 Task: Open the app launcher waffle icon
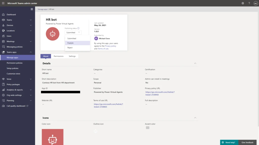(x=3, y=3)
